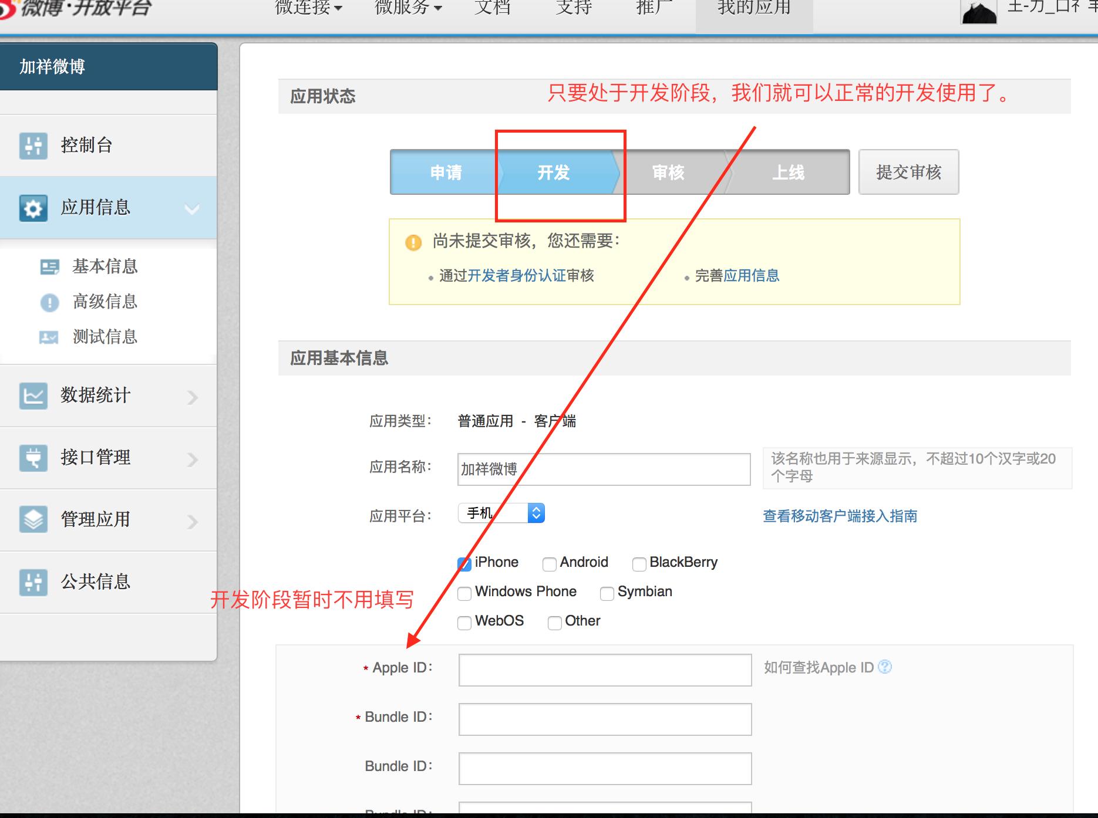Viewport: 1098px width, 818px height.
Task: Click the 控制台 dashboard icon
Action: click(33, 146)
